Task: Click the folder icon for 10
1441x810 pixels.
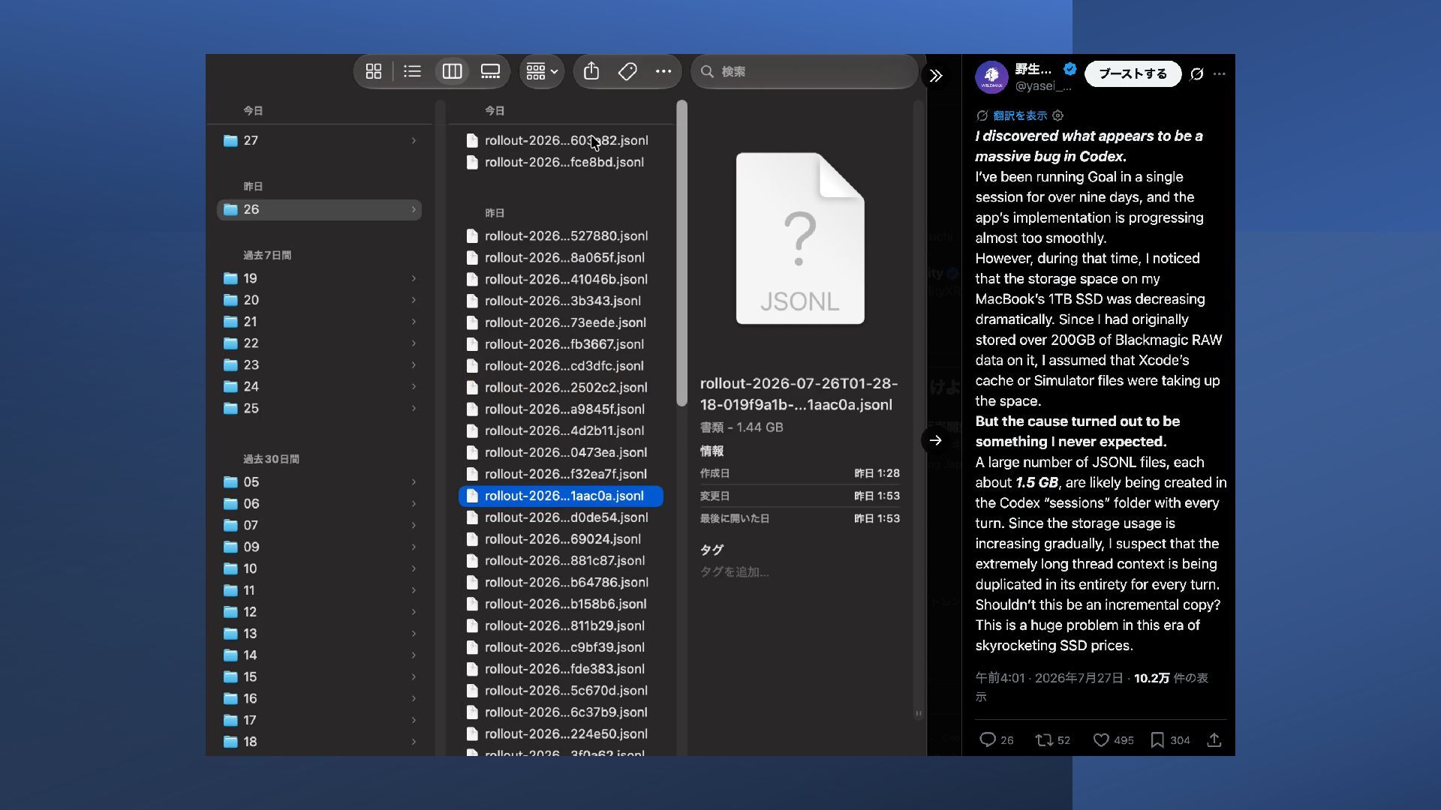Action: (230, 569)
